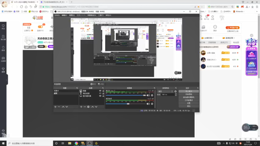The width and height of the screenshot is (260, 146).
Task: Toggle visibility of the text source
Action: [x=100, y=93]
